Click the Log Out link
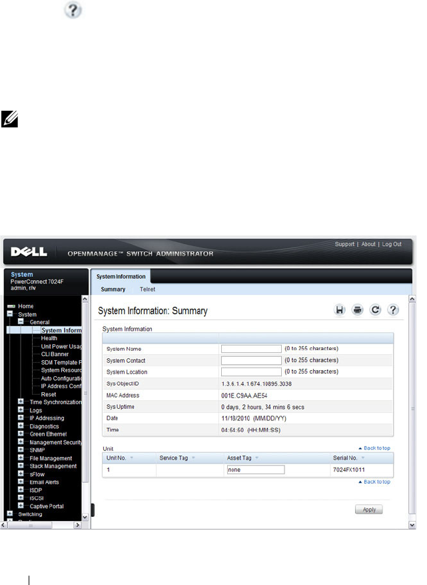The image size is (427, 585). pyautogui.click(x=392, y=244)
